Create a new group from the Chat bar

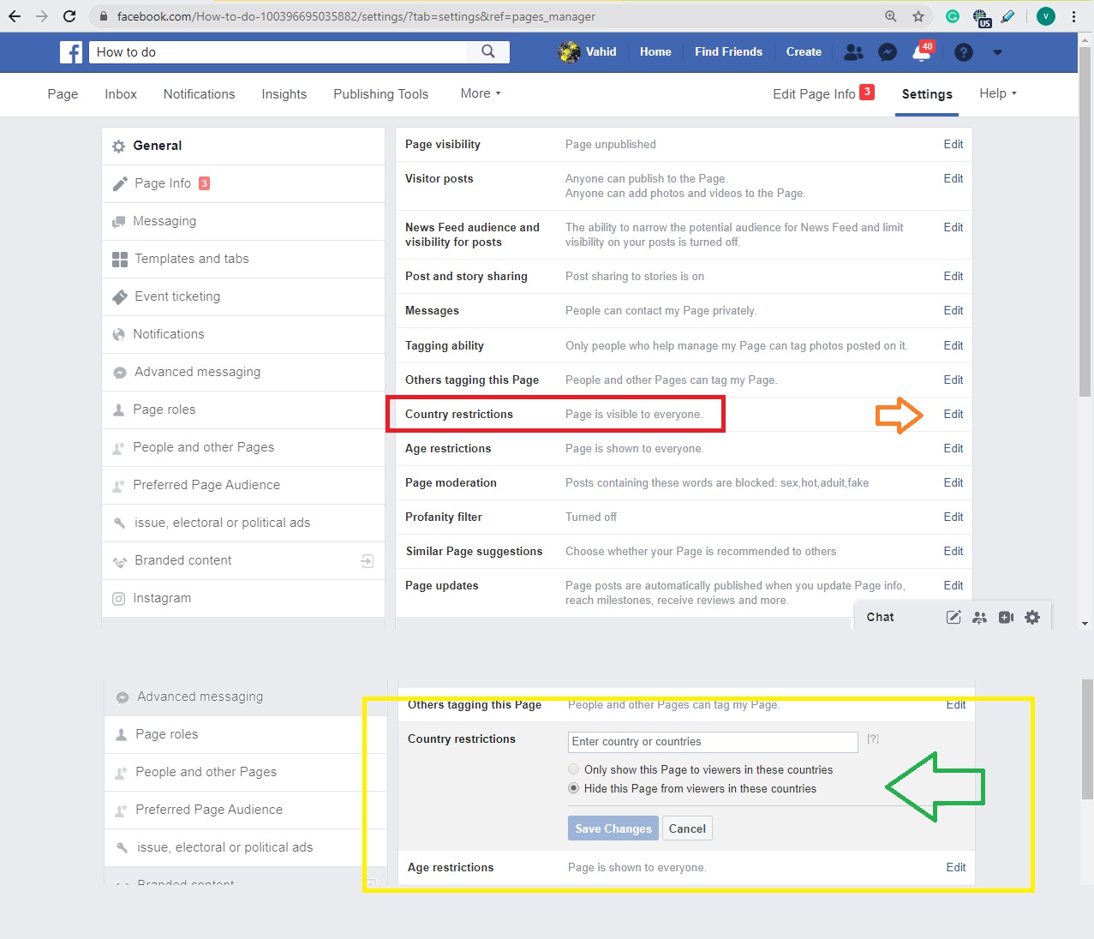coord(979,617)
